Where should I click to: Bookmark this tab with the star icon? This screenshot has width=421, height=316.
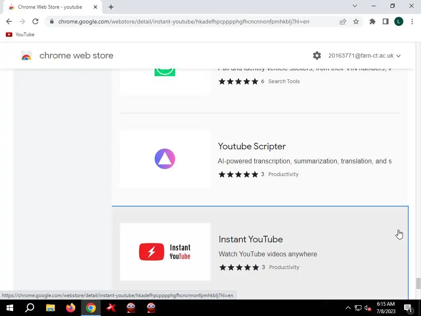(356, 21)
